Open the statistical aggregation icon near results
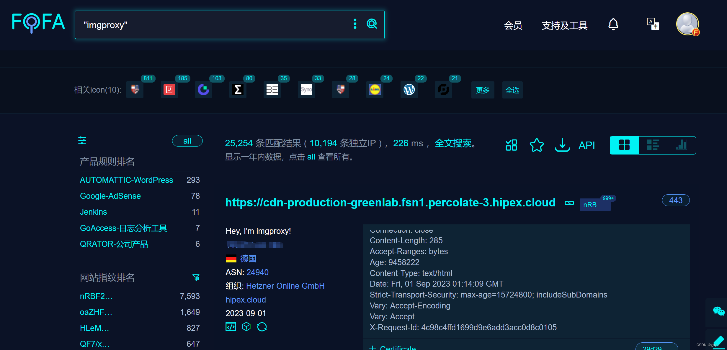 coord(511,145)
